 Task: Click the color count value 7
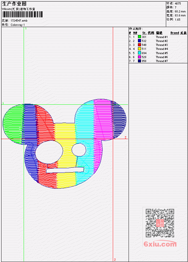click(x=176, y=7)
